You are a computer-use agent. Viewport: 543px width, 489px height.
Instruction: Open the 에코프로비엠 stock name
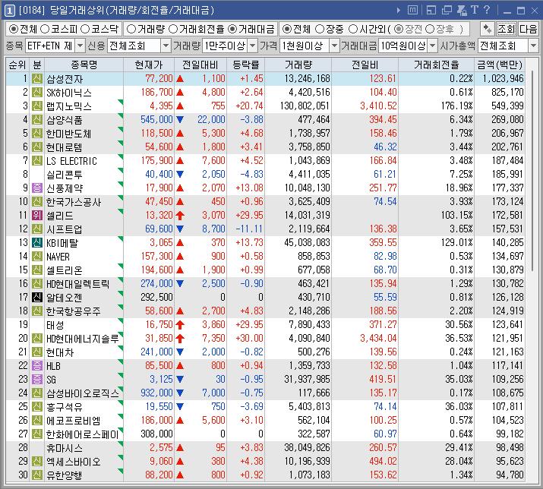coord(74,421)
